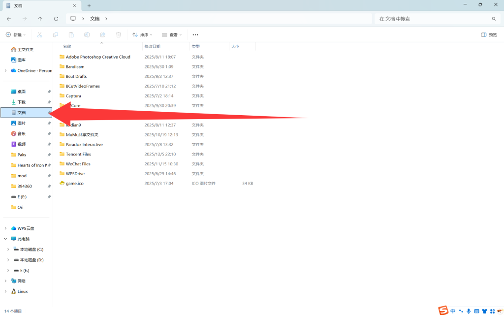Image resolution: width=504 pixels, height=315 pixels.
Task: Click the Copy icon in toolbar
Action: (56, 35)
